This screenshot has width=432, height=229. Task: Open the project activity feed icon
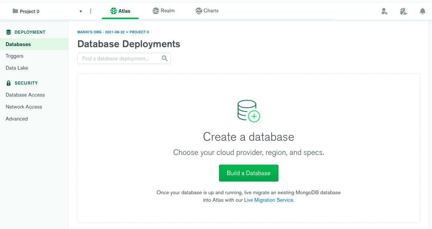coord(403,11)
